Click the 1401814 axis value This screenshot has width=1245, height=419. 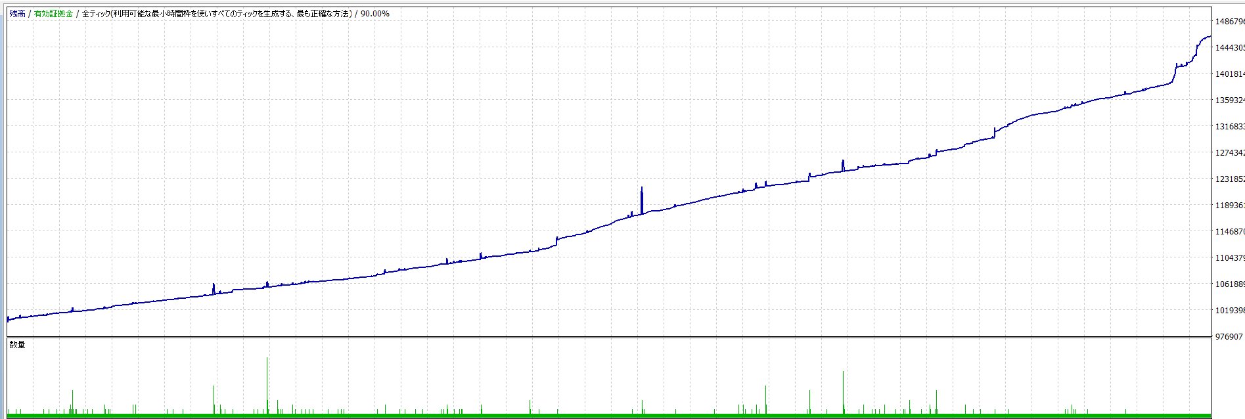pyautogui.click(x=1230, y=74)
